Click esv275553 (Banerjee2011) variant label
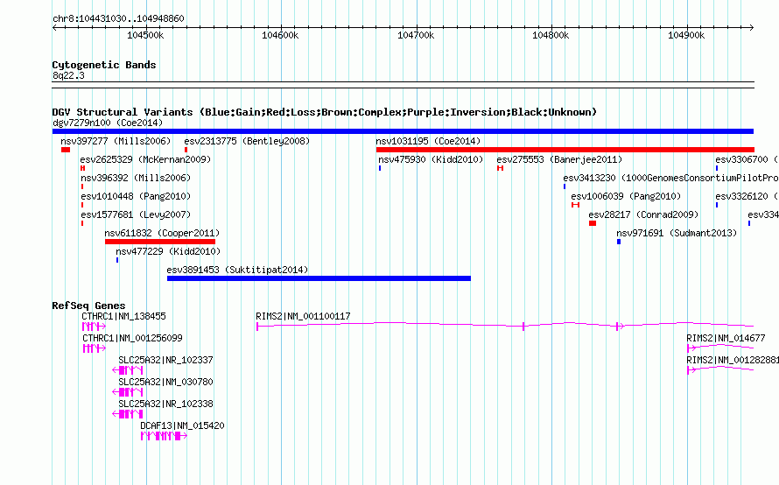Viewport: 779px width, 485px height. tap(559, 159)
